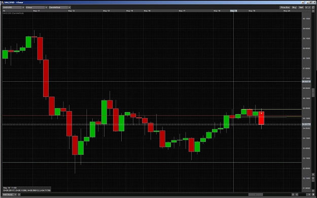Click the May 12 date label
Image resolution: width=317 pixels, height=198 pixels.
pos(72,11)
